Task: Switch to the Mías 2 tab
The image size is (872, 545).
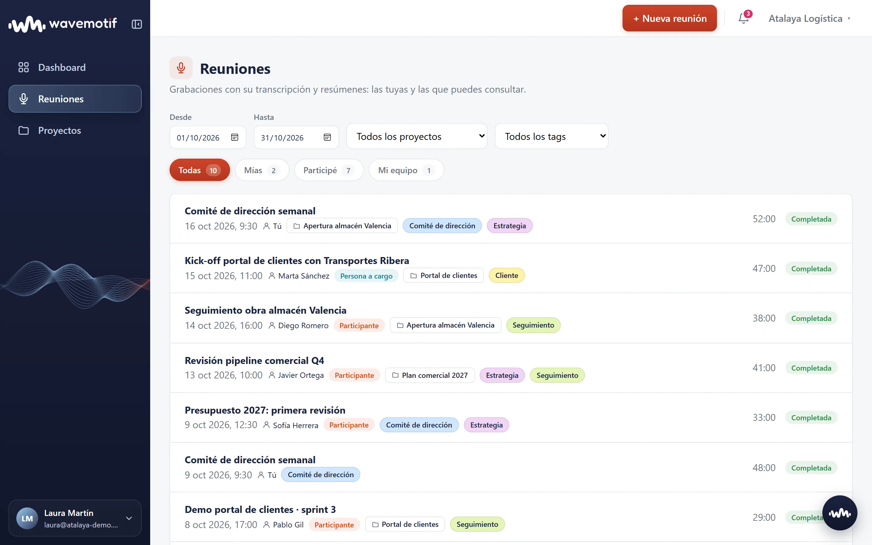Action: pos(262,170)
